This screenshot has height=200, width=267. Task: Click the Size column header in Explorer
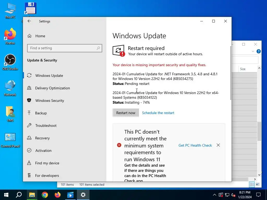coord(243,69)
